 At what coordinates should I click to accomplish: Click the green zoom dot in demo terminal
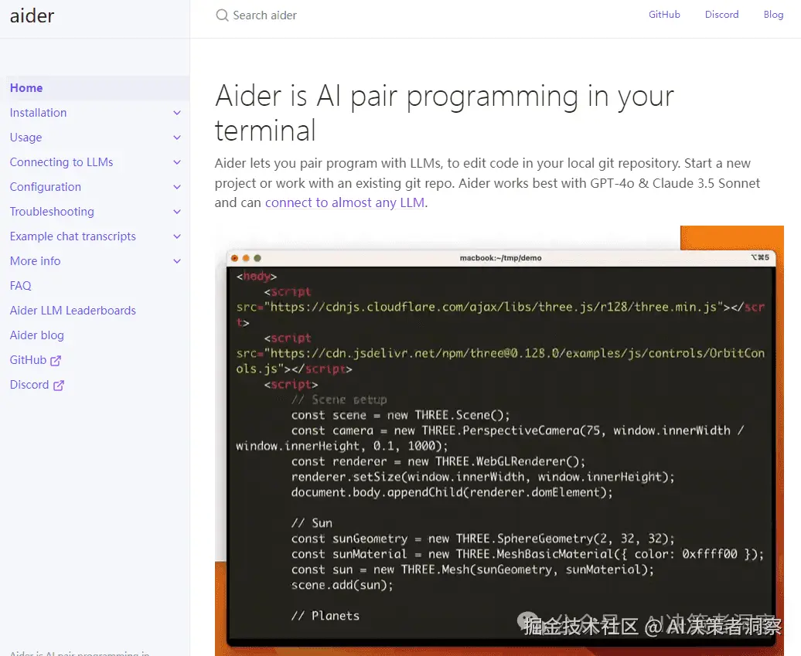click(257, 258)
